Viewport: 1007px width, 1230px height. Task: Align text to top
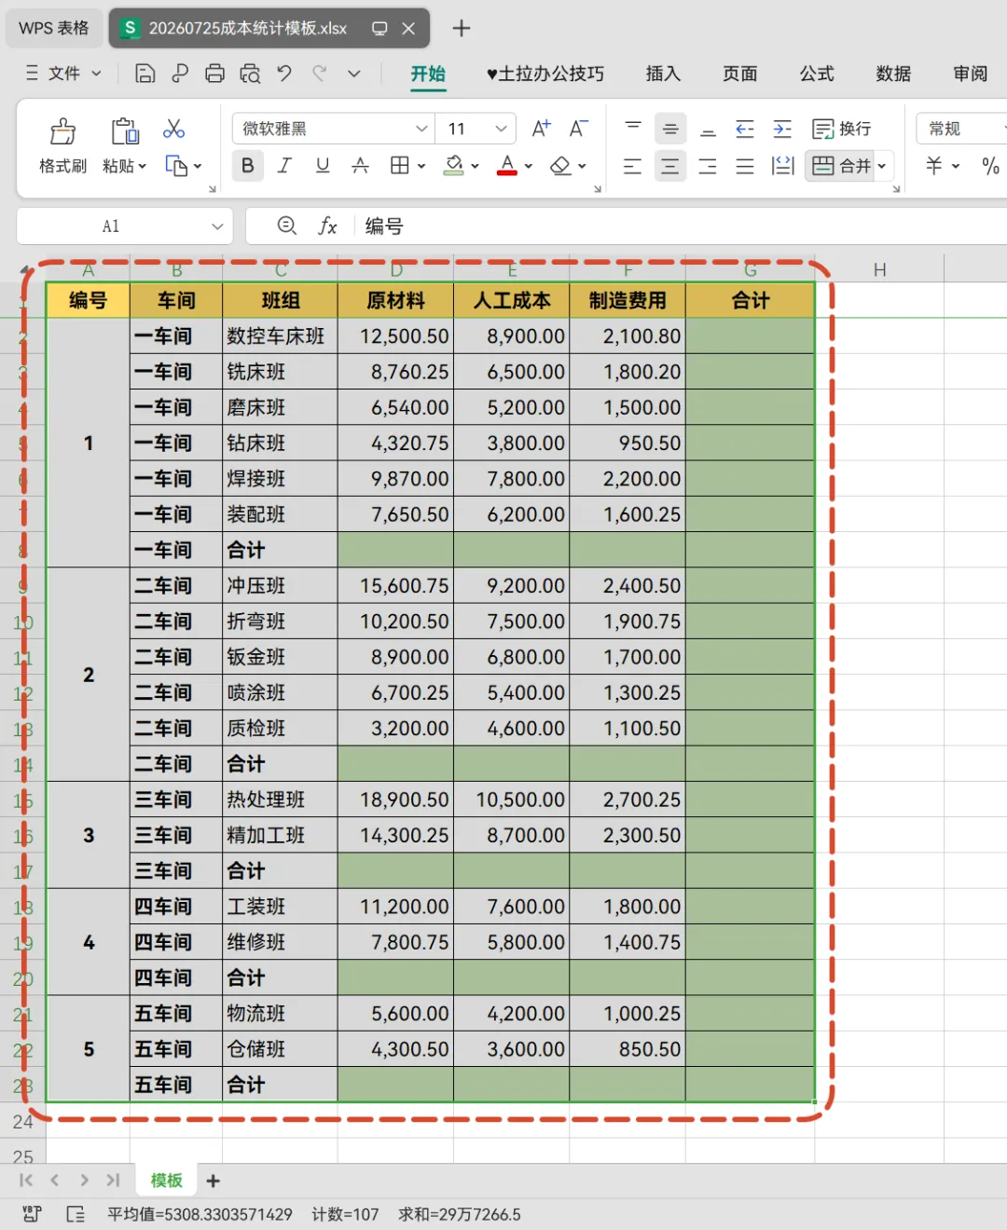(633, 129)
